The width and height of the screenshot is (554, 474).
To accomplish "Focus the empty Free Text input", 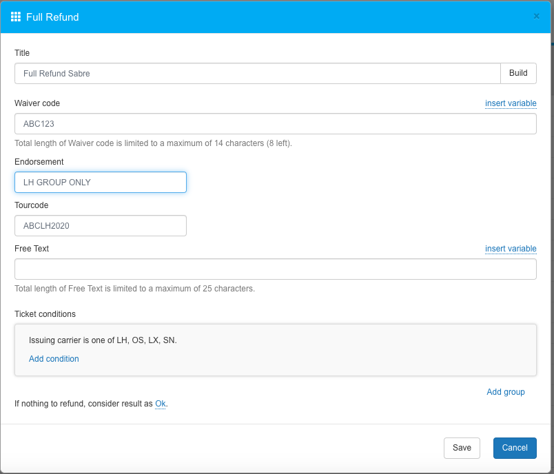I will pos(275,269).
